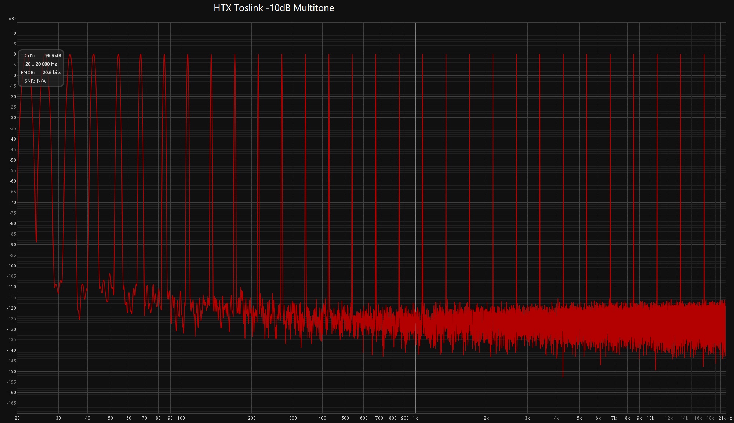The width and height of the screenshot is (734, 423).
Task: Click the ENOB 20.6 bits readout
Action: click(41, 73)
